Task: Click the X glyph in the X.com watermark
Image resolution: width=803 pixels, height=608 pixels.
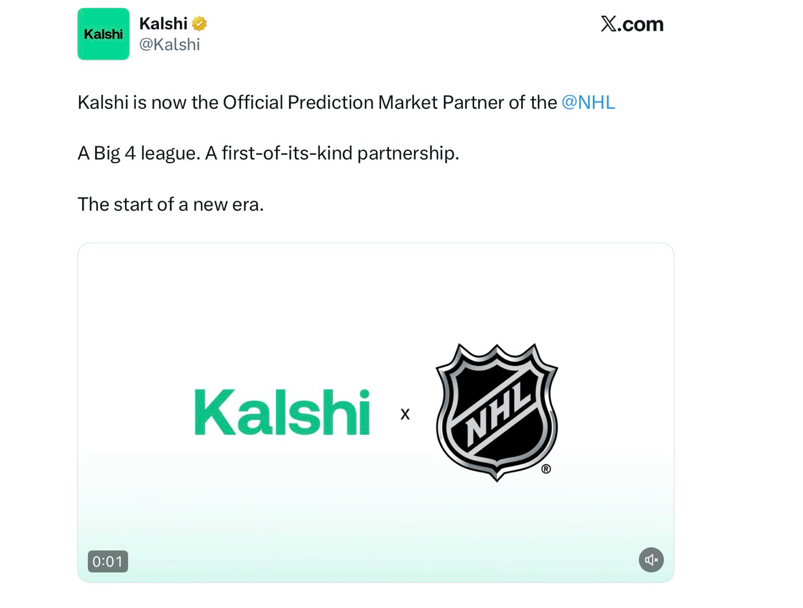Action: click(x=608, y=24)
